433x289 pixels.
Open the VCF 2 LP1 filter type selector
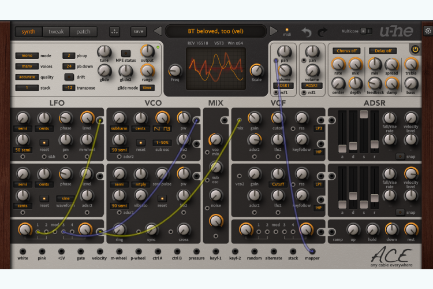[x=318, y=184]
